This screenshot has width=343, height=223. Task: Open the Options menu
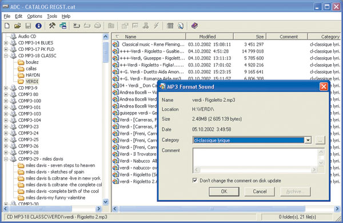34,16
